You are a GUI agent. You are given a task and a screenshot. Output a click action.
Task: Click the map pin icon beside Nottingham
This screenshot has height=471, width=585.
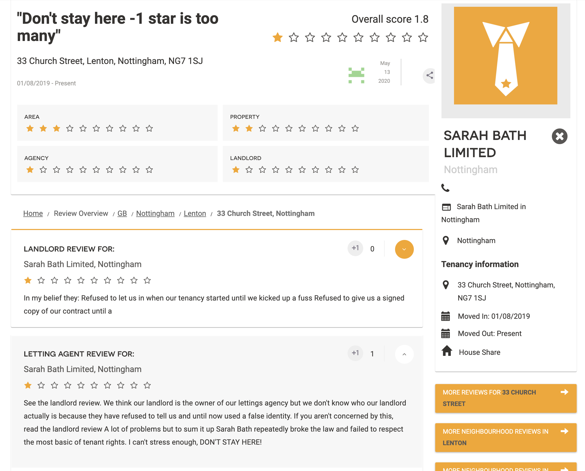(445, 240)
